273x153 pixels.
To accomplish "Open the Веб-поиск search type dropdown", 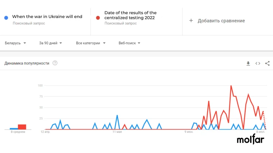I will 129,43.
